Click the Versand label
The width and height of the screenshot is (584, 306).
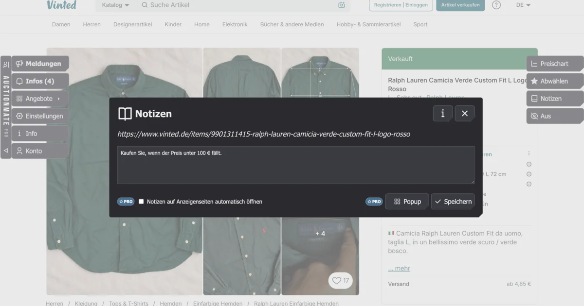tap(399, 284)
